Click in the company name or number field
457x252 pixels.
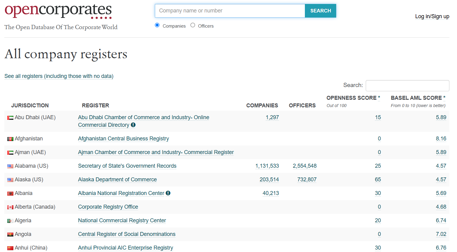point(230,11)
